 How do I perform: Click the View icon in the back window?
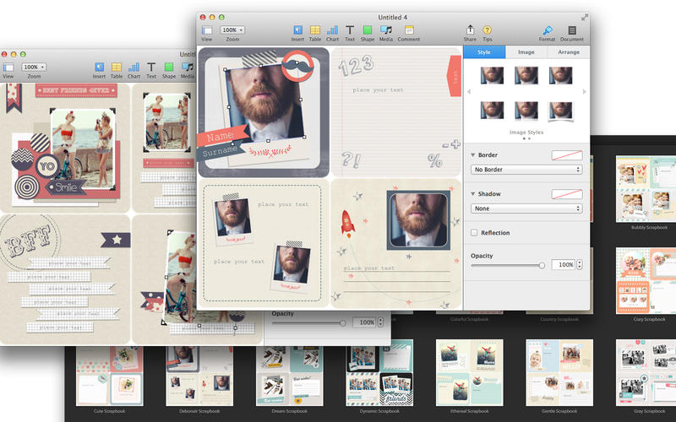[8, 68]
